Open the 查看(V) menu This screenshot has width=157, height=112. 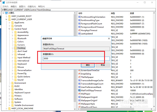(x=22, y=6)
